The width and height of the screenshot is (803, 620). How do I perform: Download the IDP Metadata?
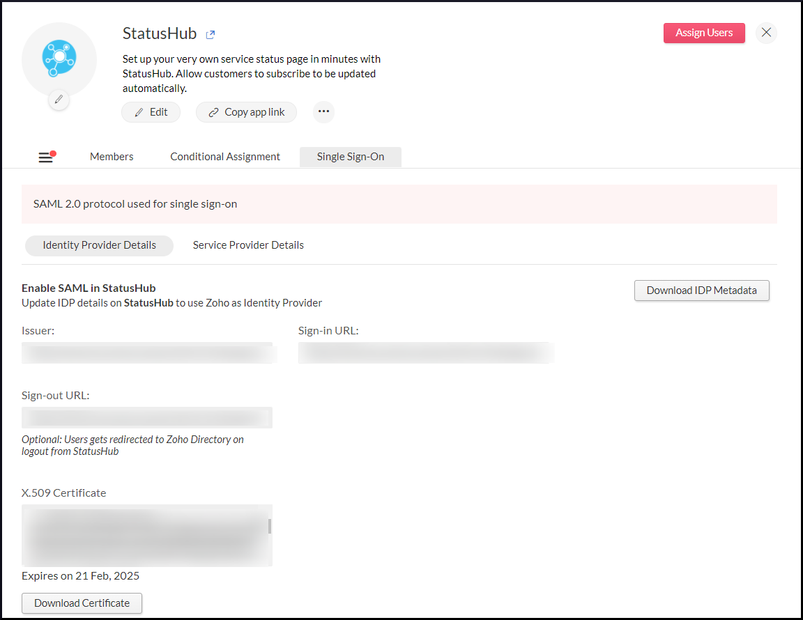702,290
